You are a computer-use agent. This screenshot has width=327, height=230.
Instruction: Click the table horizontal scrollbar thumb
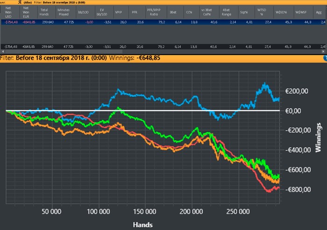pyautogui.click(x=64, y=51)
